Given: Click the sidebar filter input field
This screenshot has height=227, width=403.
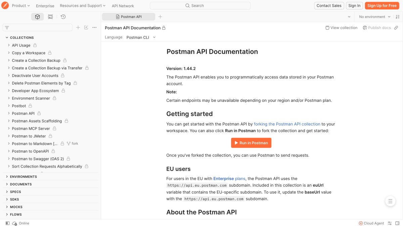Looking at the screenshot, I should point(38,28).
